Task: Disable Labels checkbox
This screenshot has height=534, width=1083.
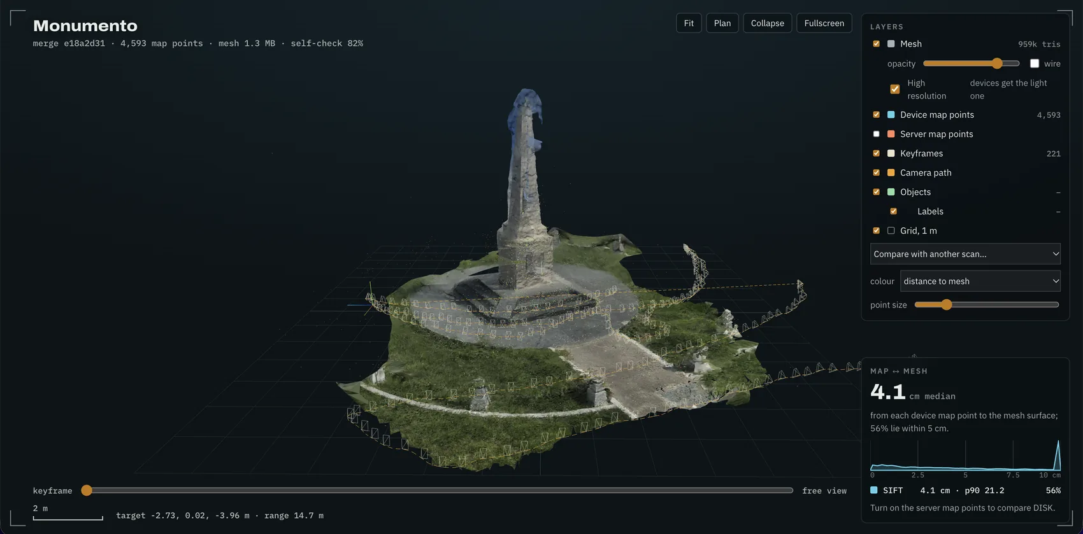Action: (893, 211)
